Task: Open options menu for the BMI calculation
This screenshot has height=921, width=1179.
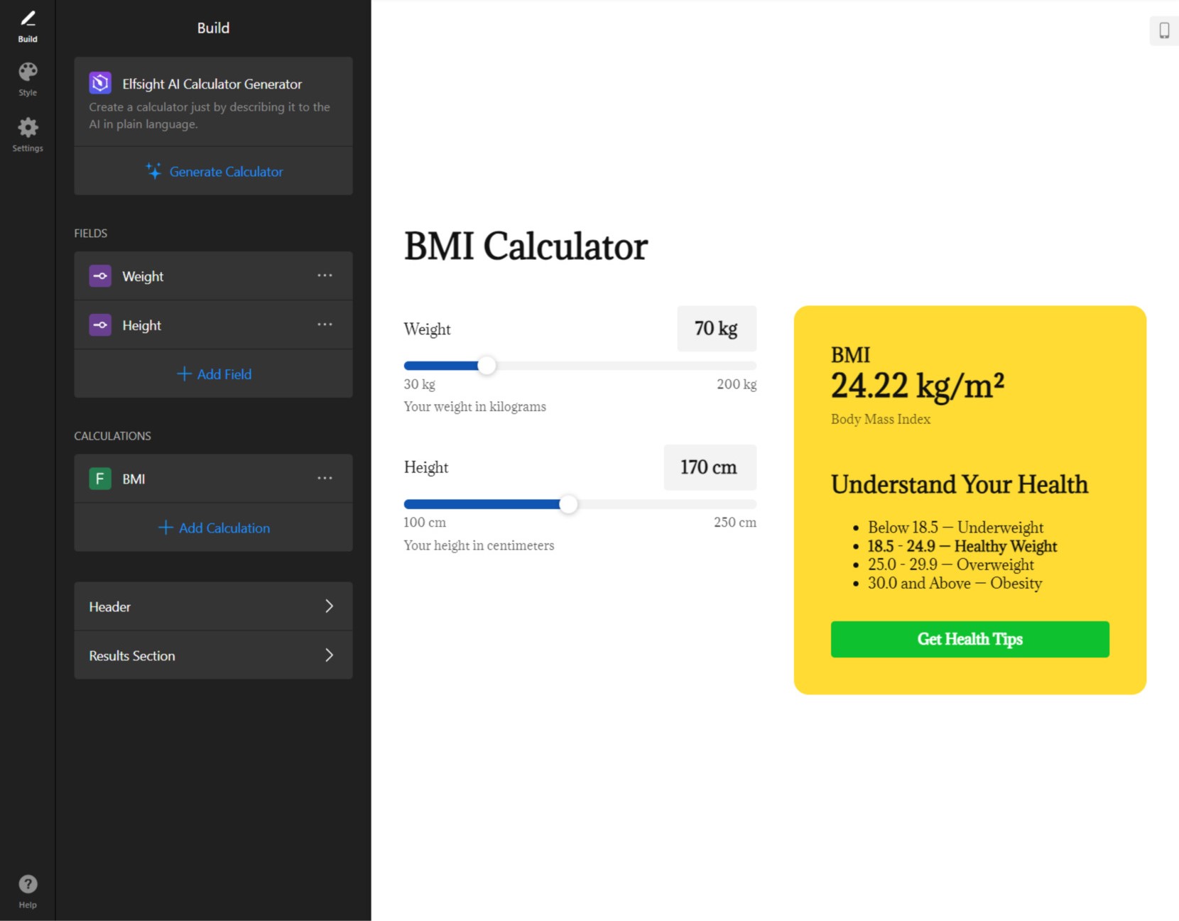Action: tap(325, 479)
